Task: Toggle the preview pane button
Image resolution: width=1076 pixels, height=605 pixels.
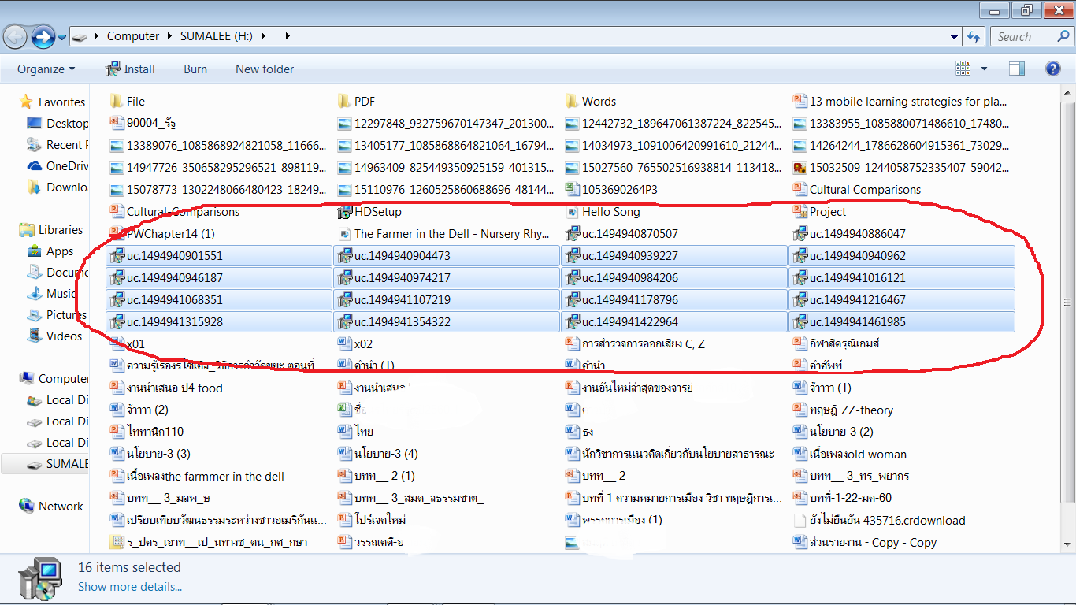Action: coord(1017,69)
